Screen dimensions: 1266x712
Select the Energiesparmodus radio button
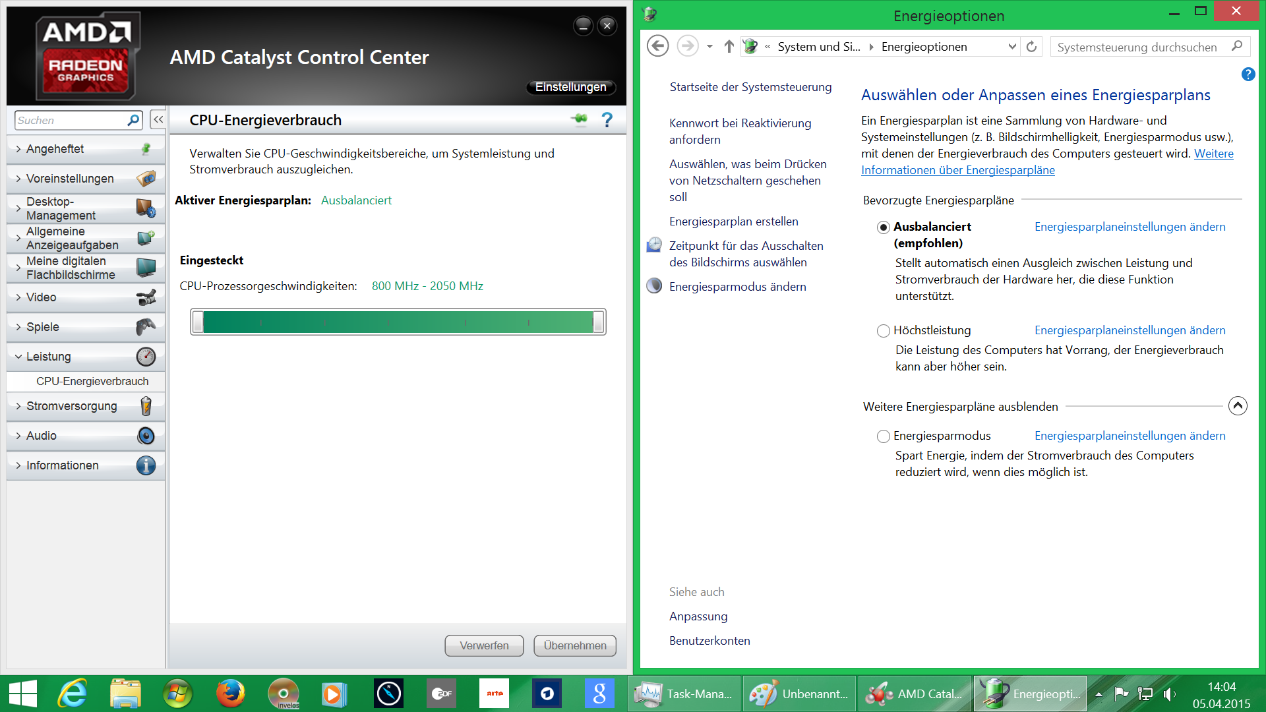coord(883,436)
